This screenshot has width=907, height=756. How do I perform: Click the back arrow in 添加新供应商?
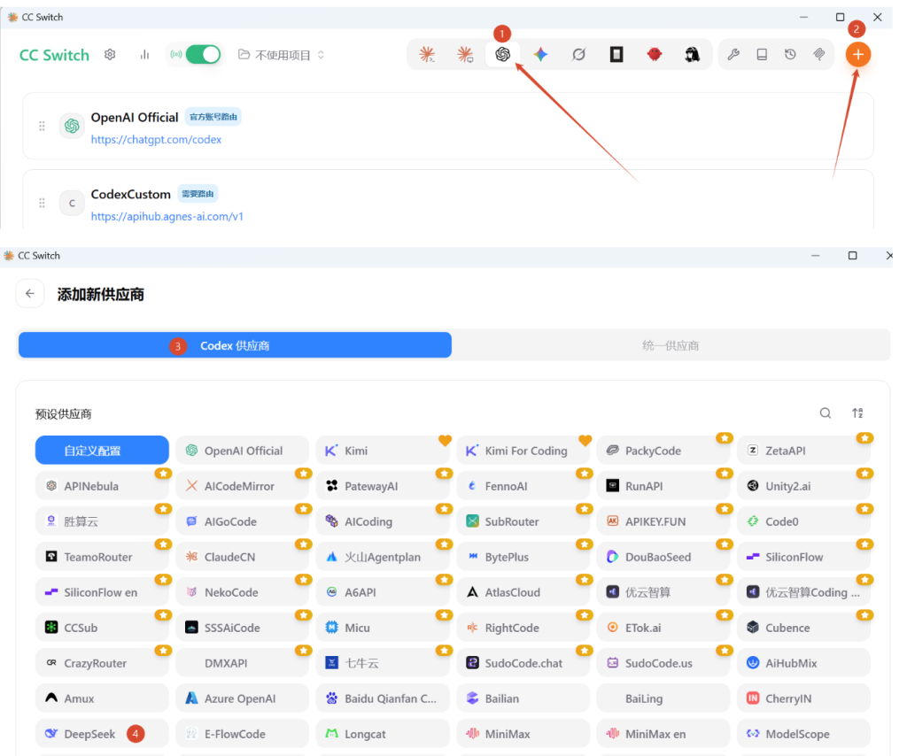(30, 294)
